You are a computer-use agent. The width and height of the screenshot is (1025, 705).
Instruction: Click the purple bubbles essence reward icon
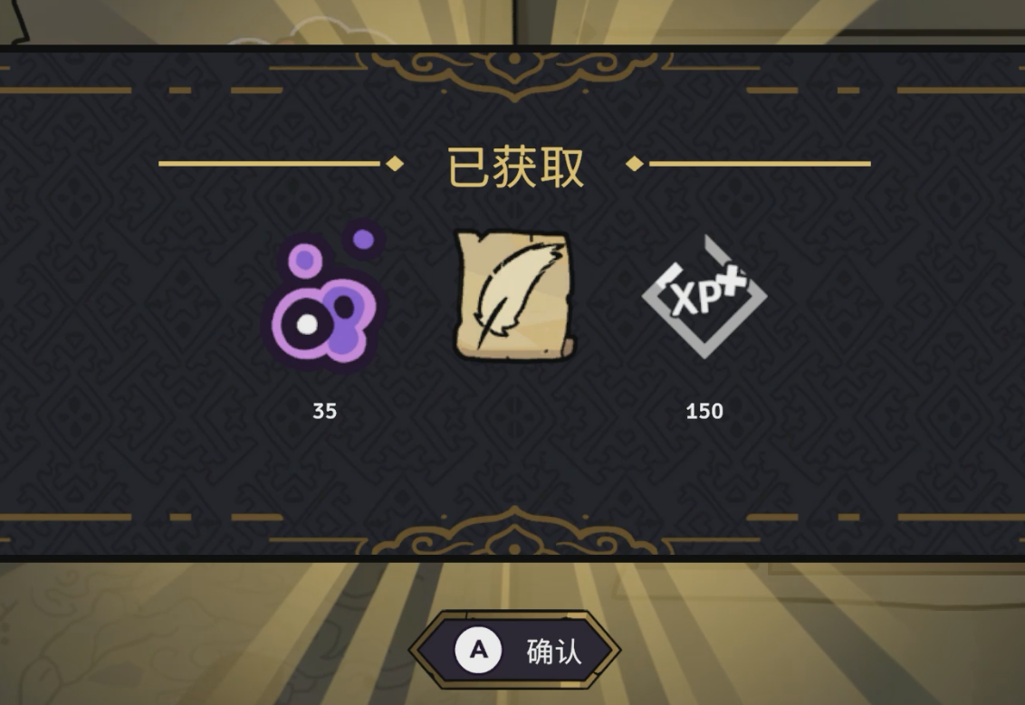324,299
